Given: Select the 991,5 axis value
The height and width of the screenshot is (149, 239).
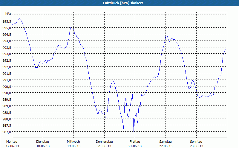Looking at the screenshot, I should point(7,74).
